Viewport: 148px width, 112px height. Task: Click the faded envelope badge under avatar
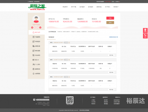tap(38, 28)
